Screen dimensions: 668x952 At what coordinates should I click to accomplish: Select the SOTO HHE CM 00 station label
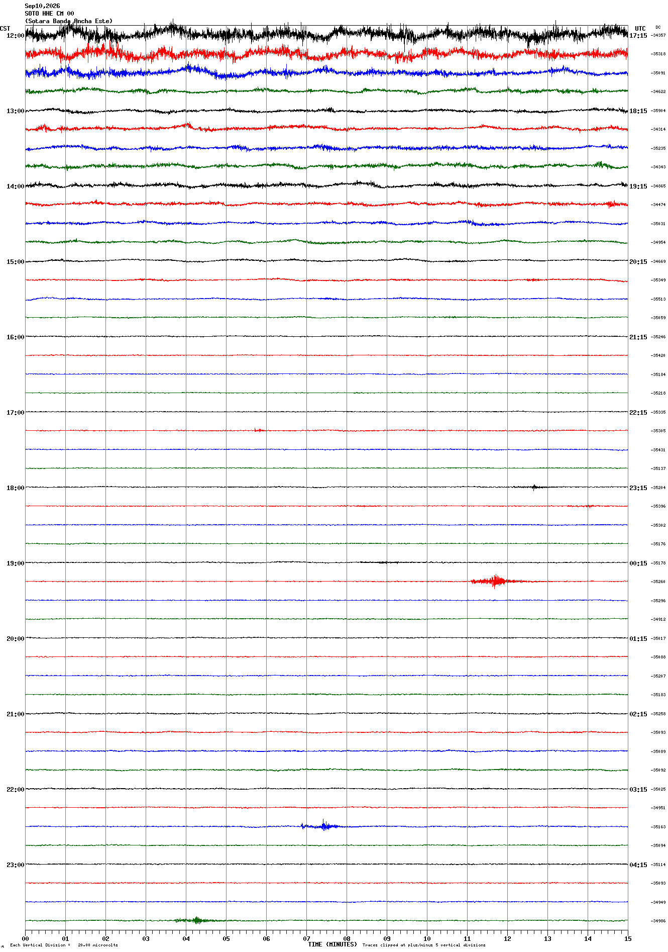[49, 14]
